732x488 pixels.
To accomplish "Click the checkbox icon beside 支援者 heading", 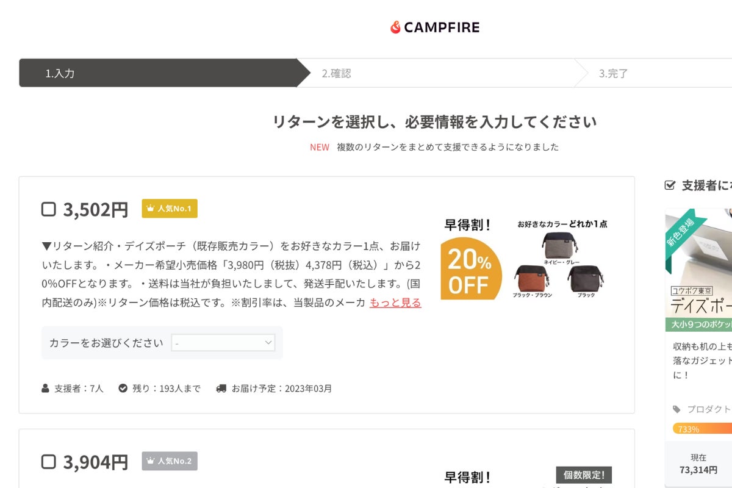I will point(670,185).
